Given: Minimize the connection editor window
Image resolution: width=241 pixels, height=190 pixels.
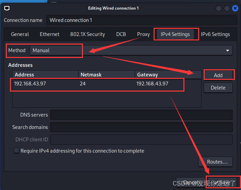Looking at the screenshot, I should tap(219, 8).
